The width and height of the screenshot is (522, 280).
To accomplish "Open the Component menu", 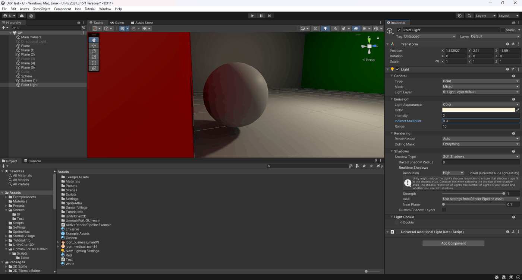I will [62, 9].
